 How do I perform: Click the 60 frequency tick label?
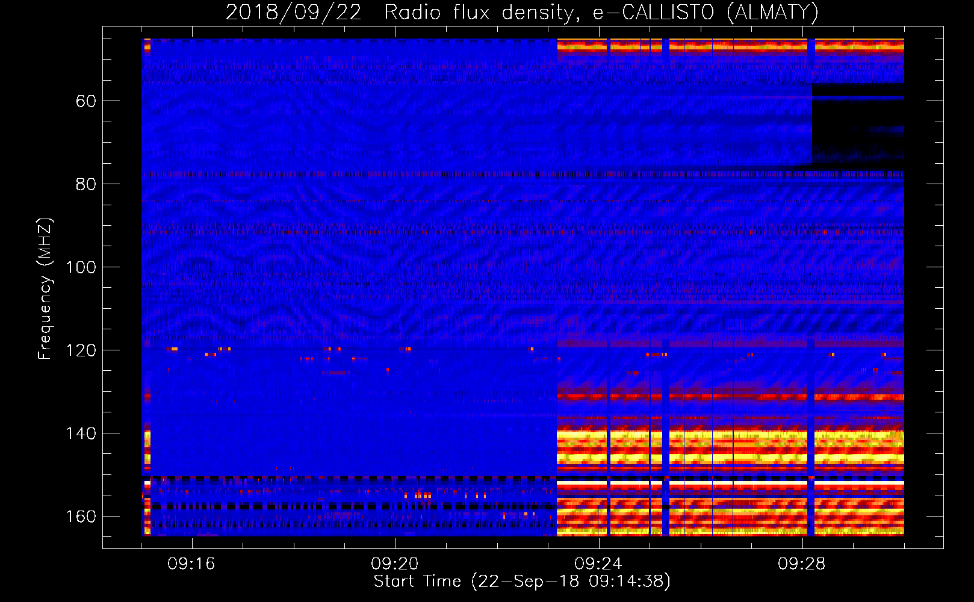pos(85,101)
